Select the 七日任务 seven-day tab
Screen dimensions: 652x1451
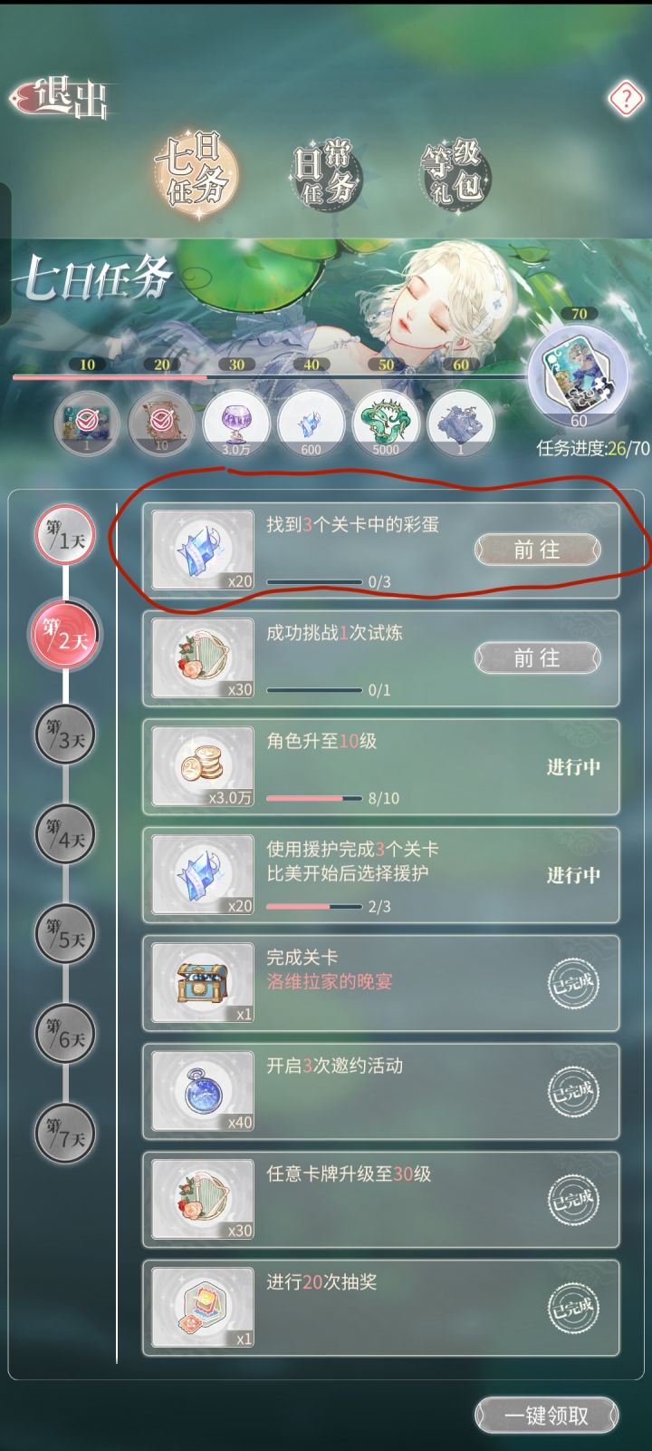tap(193, 171)
